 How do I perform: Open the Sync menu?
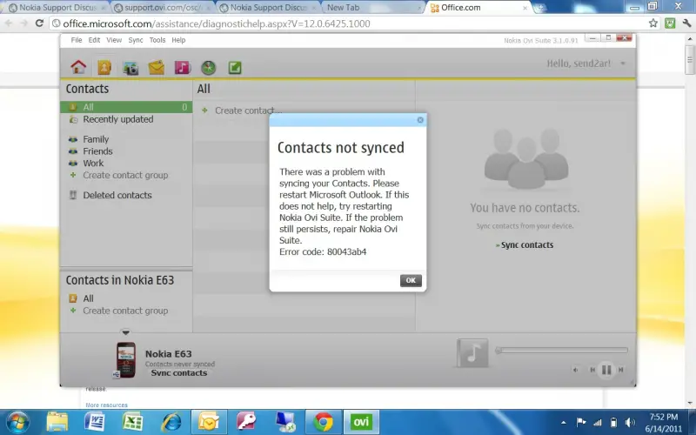point(136,40)
